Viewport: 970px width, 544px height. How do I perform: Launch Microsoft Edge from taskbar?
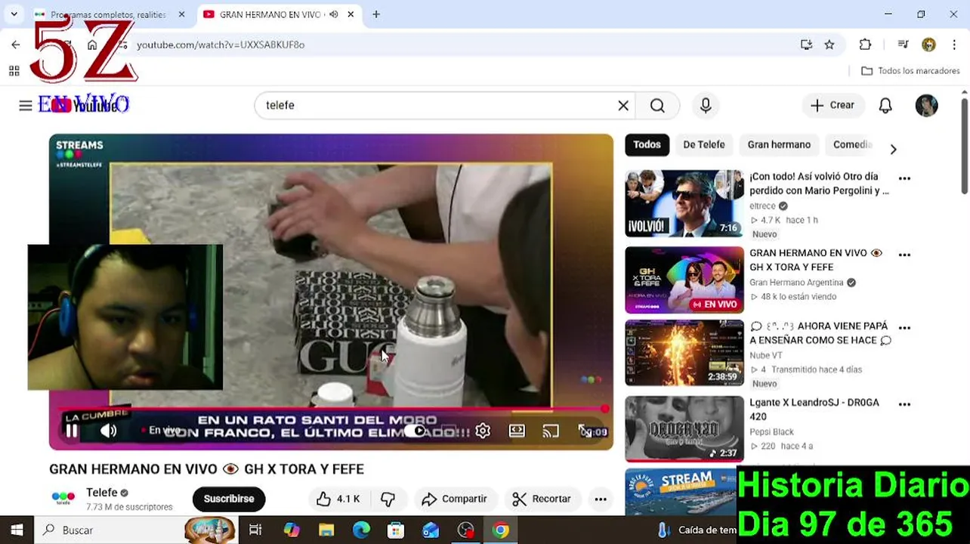click(x=361, y=530)
